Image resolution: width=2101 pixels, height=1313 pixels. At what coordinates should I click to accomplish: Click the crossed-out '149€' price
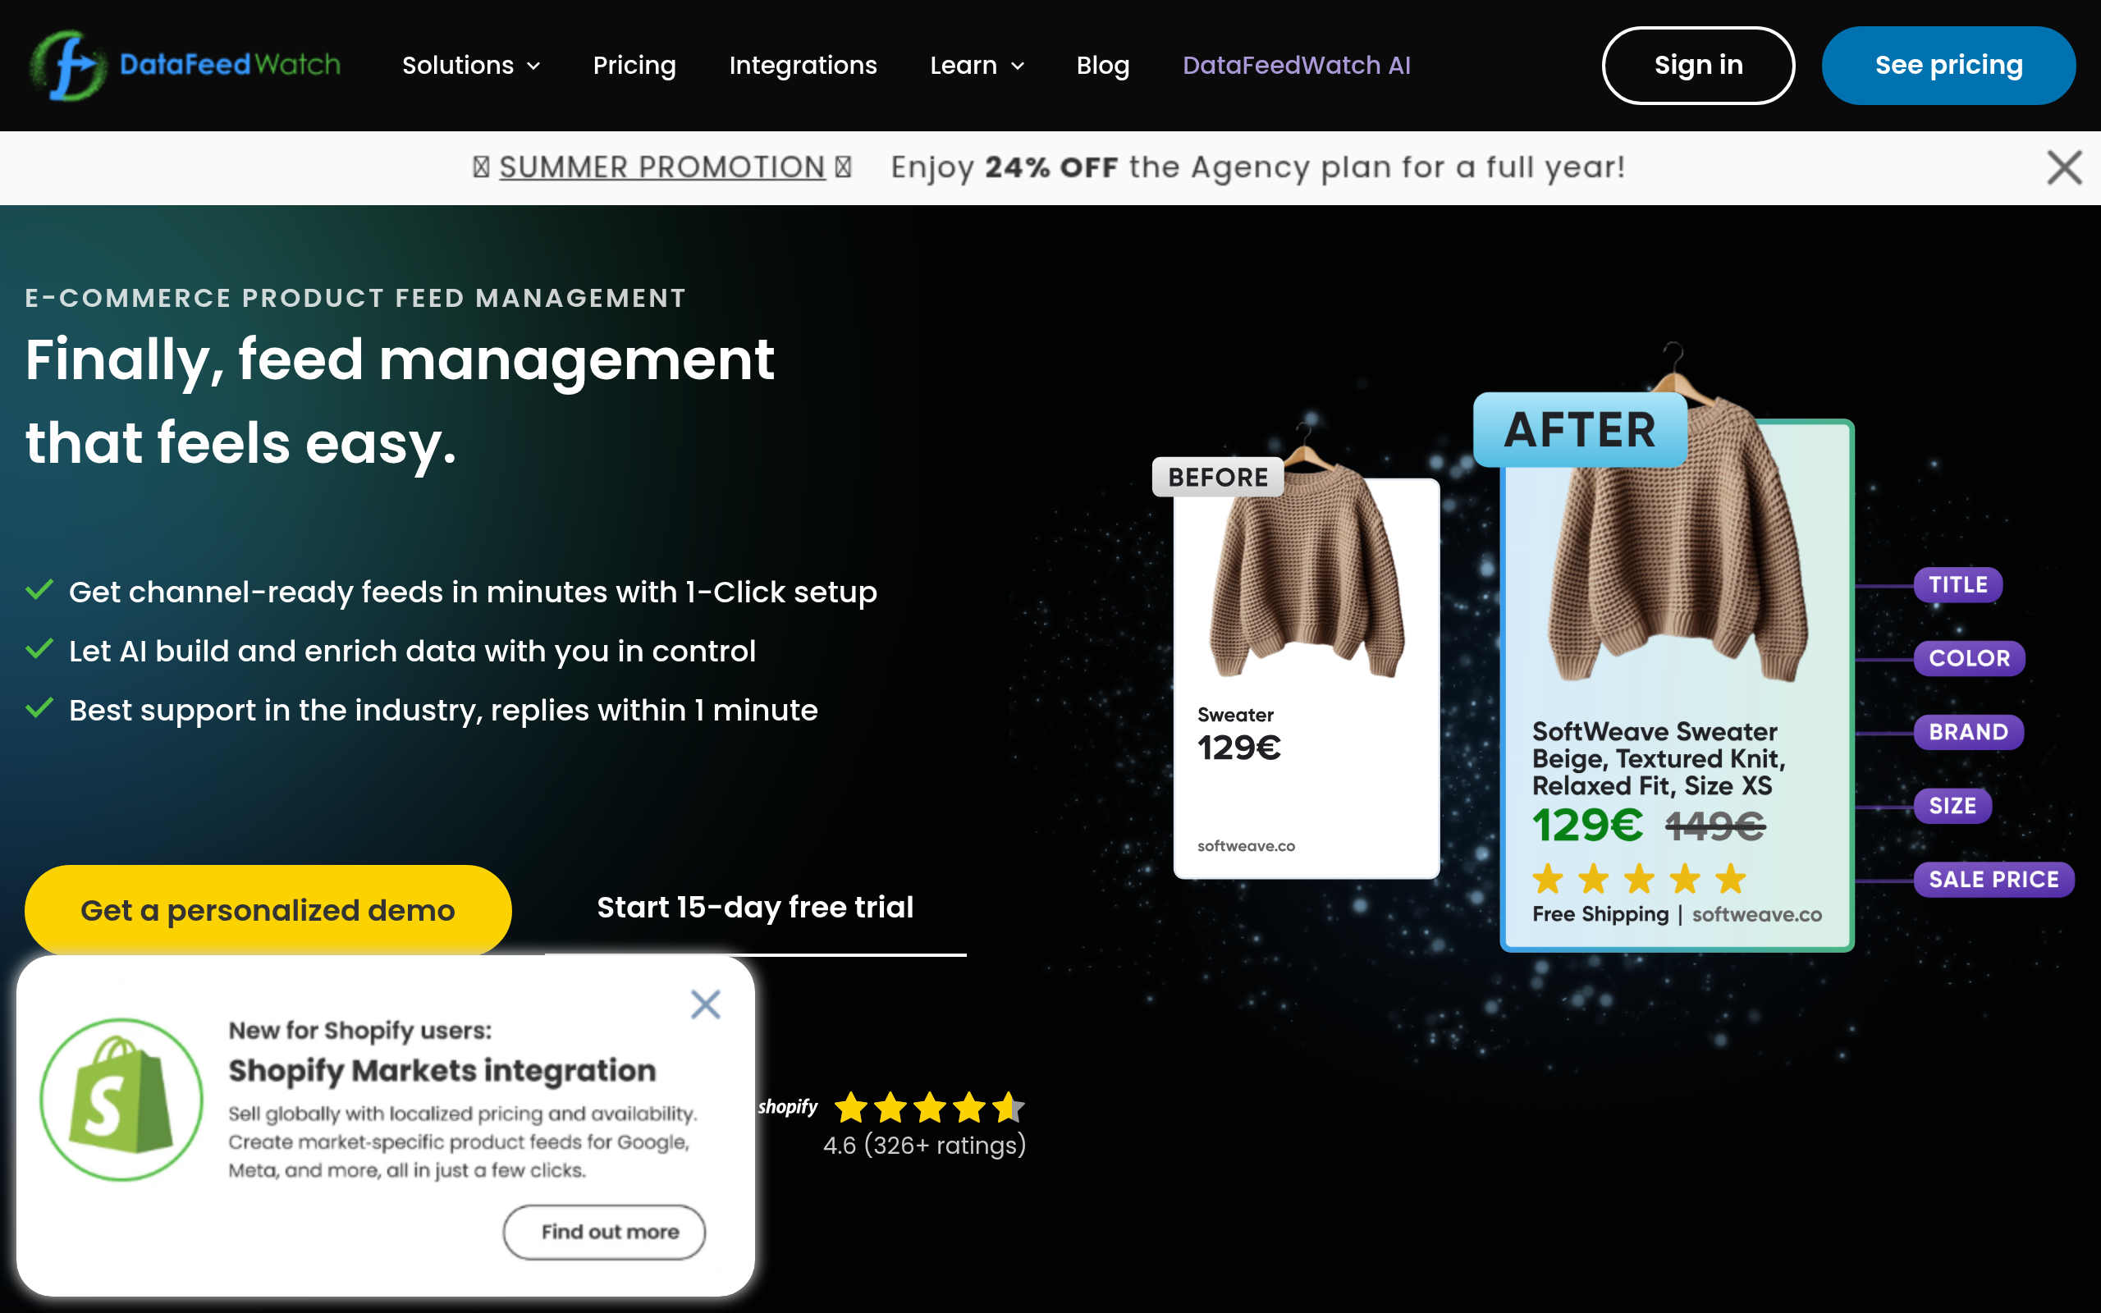pos(1714,825)
